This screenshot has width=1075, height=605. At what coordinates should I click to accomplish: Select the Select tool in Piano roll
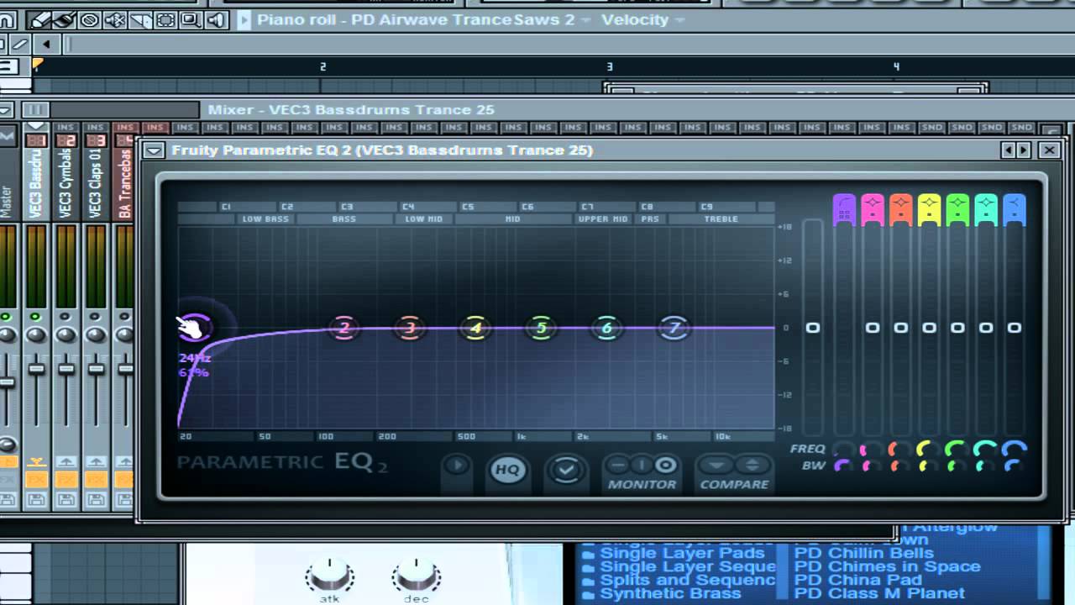pyautogui.click(x=165, y=19)
